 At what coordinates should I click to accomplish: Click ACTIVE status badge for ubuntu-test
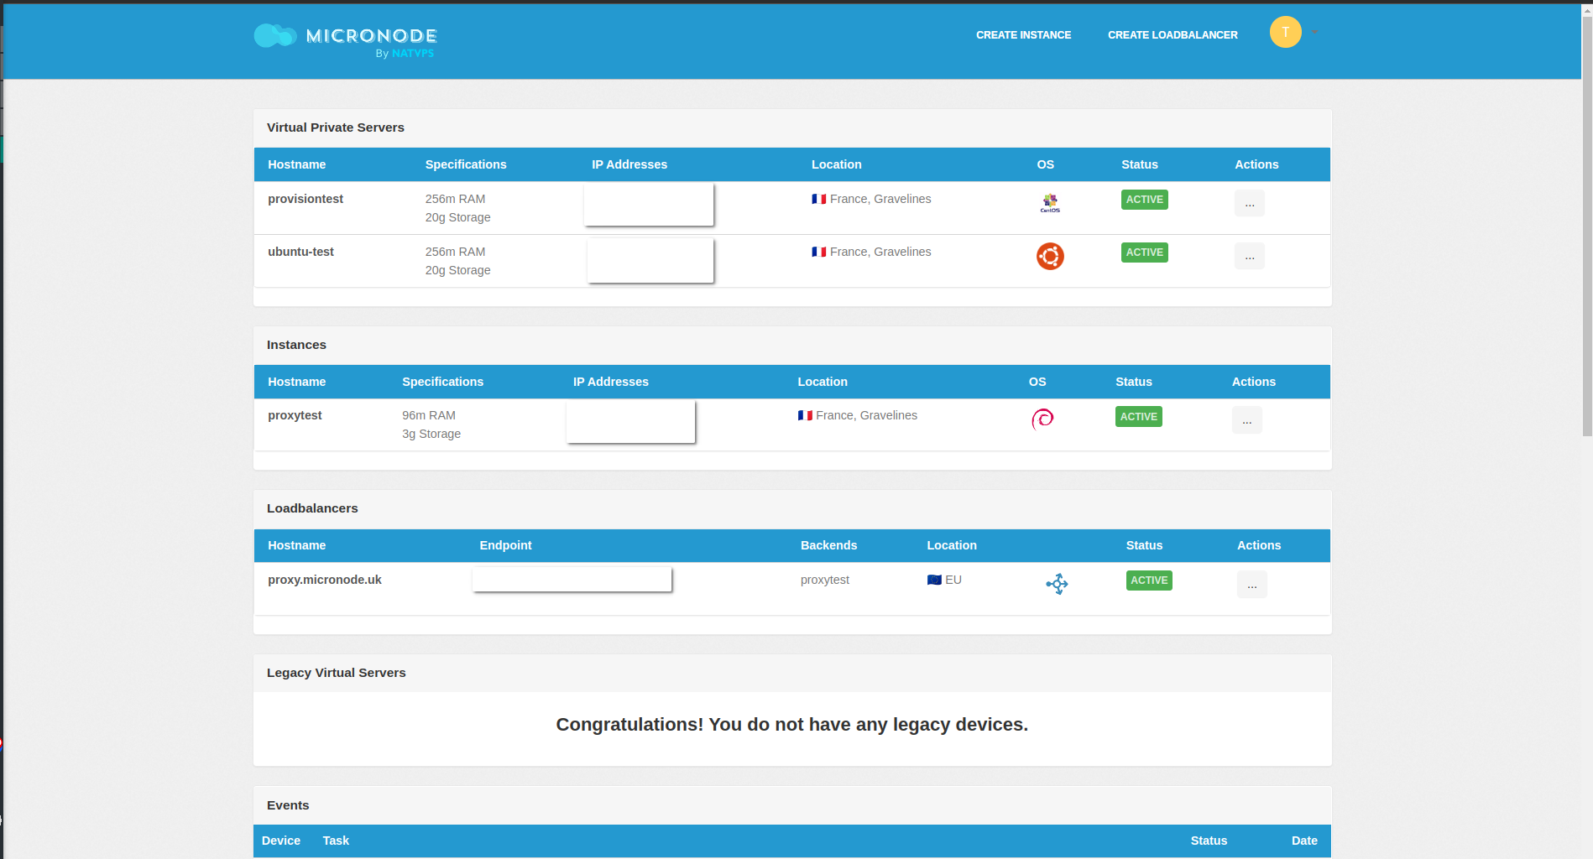point(1144,252)
